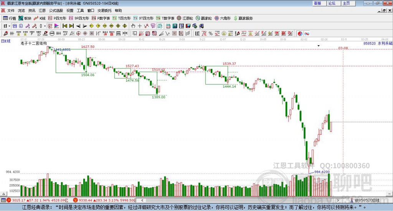Select the hand pan tool
This screenshot has height=211, width=393.
(x=133, y=26)
